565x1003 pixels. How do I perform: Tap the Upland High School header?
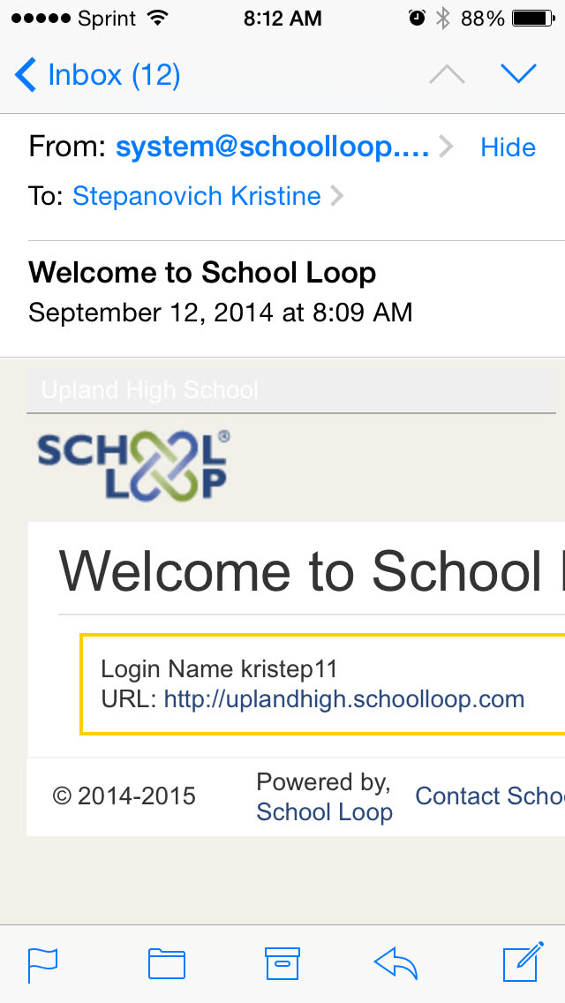click(150, 389)
